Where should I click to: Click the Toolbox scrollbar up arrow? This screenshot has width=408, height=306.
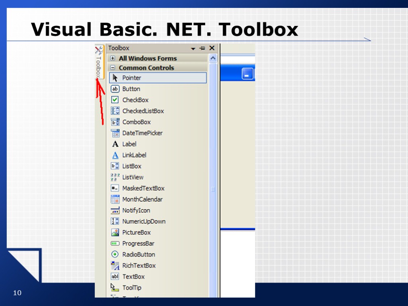click(x=213, y=58)
